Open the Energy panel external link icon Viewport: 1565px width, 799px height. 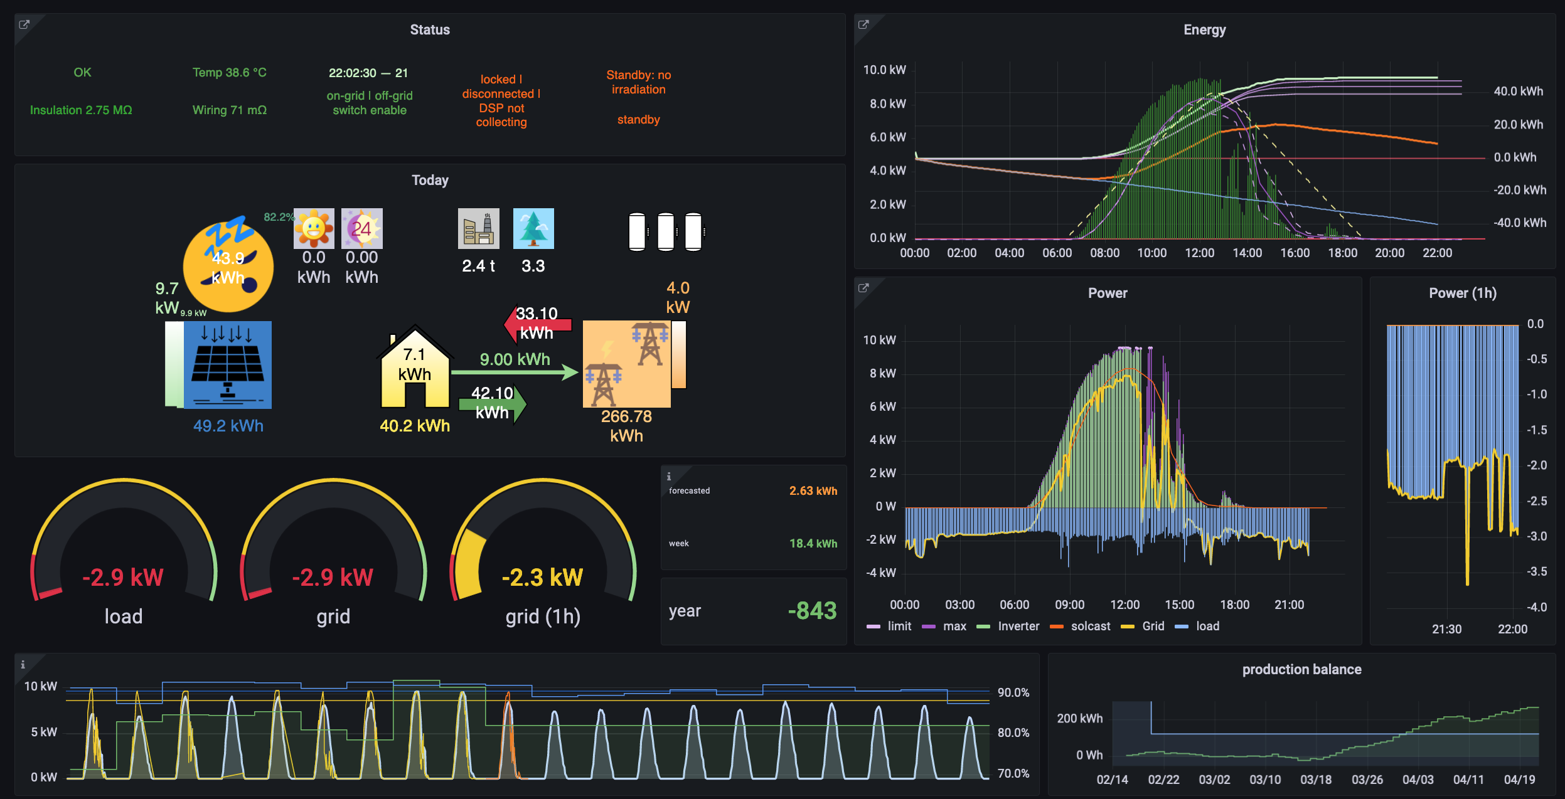(x=863, y=24)
